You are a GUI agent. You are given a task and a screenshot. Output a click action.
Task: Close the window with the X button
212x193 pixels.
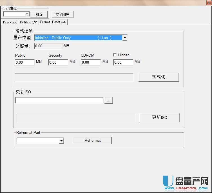(x=208, y=3)
